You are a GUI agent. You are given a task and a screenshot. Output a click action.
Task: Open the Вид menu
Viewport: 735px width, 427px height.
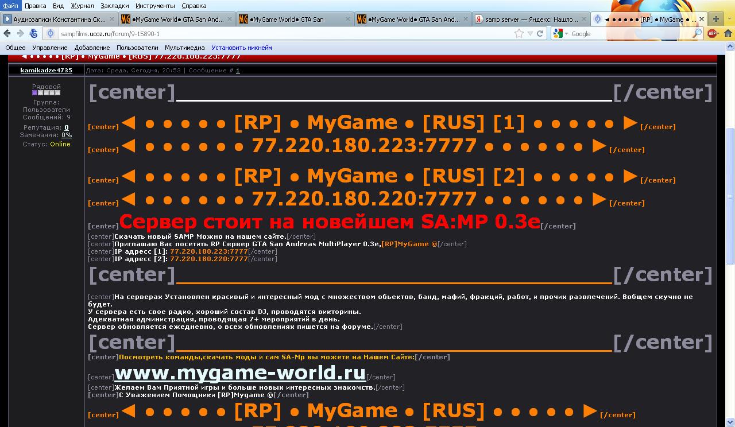tap(59, 6)
